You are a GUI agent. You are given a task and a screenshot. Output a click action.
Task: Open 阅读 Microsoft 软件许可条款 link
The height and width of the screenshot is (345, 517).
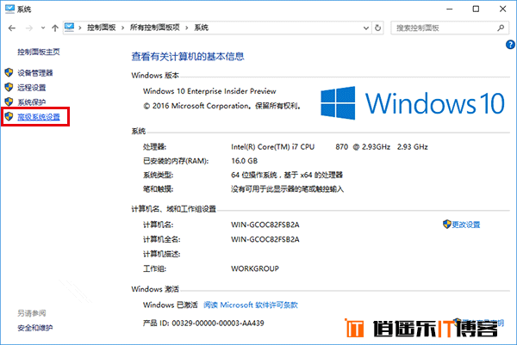pos(251,305)
